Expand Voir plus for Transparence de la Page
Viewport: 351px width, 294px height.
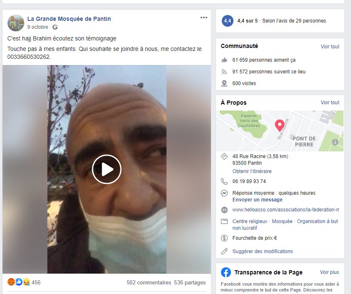(329, 272)
